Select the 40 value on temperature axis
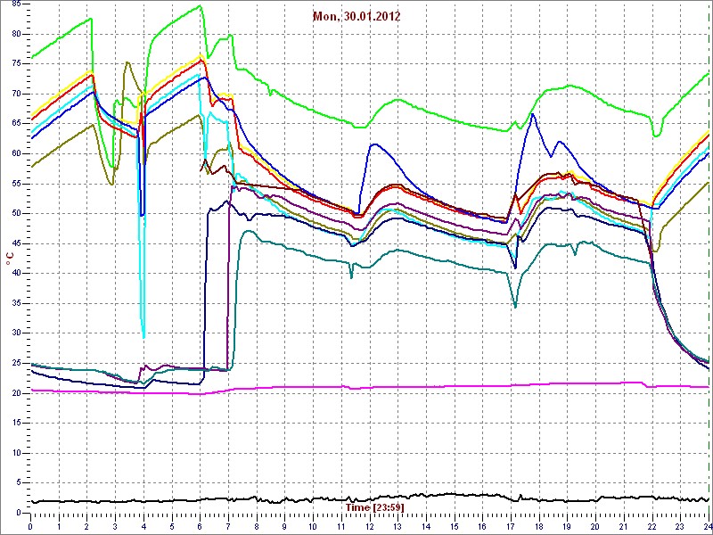This screenshot has height=535, width=713. click(17, 274)
